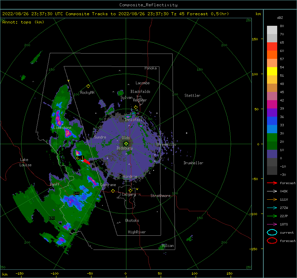The width and height of the screenshot is (297, 278).
Task: Click the Calgary city label
Action: (129, 194)
